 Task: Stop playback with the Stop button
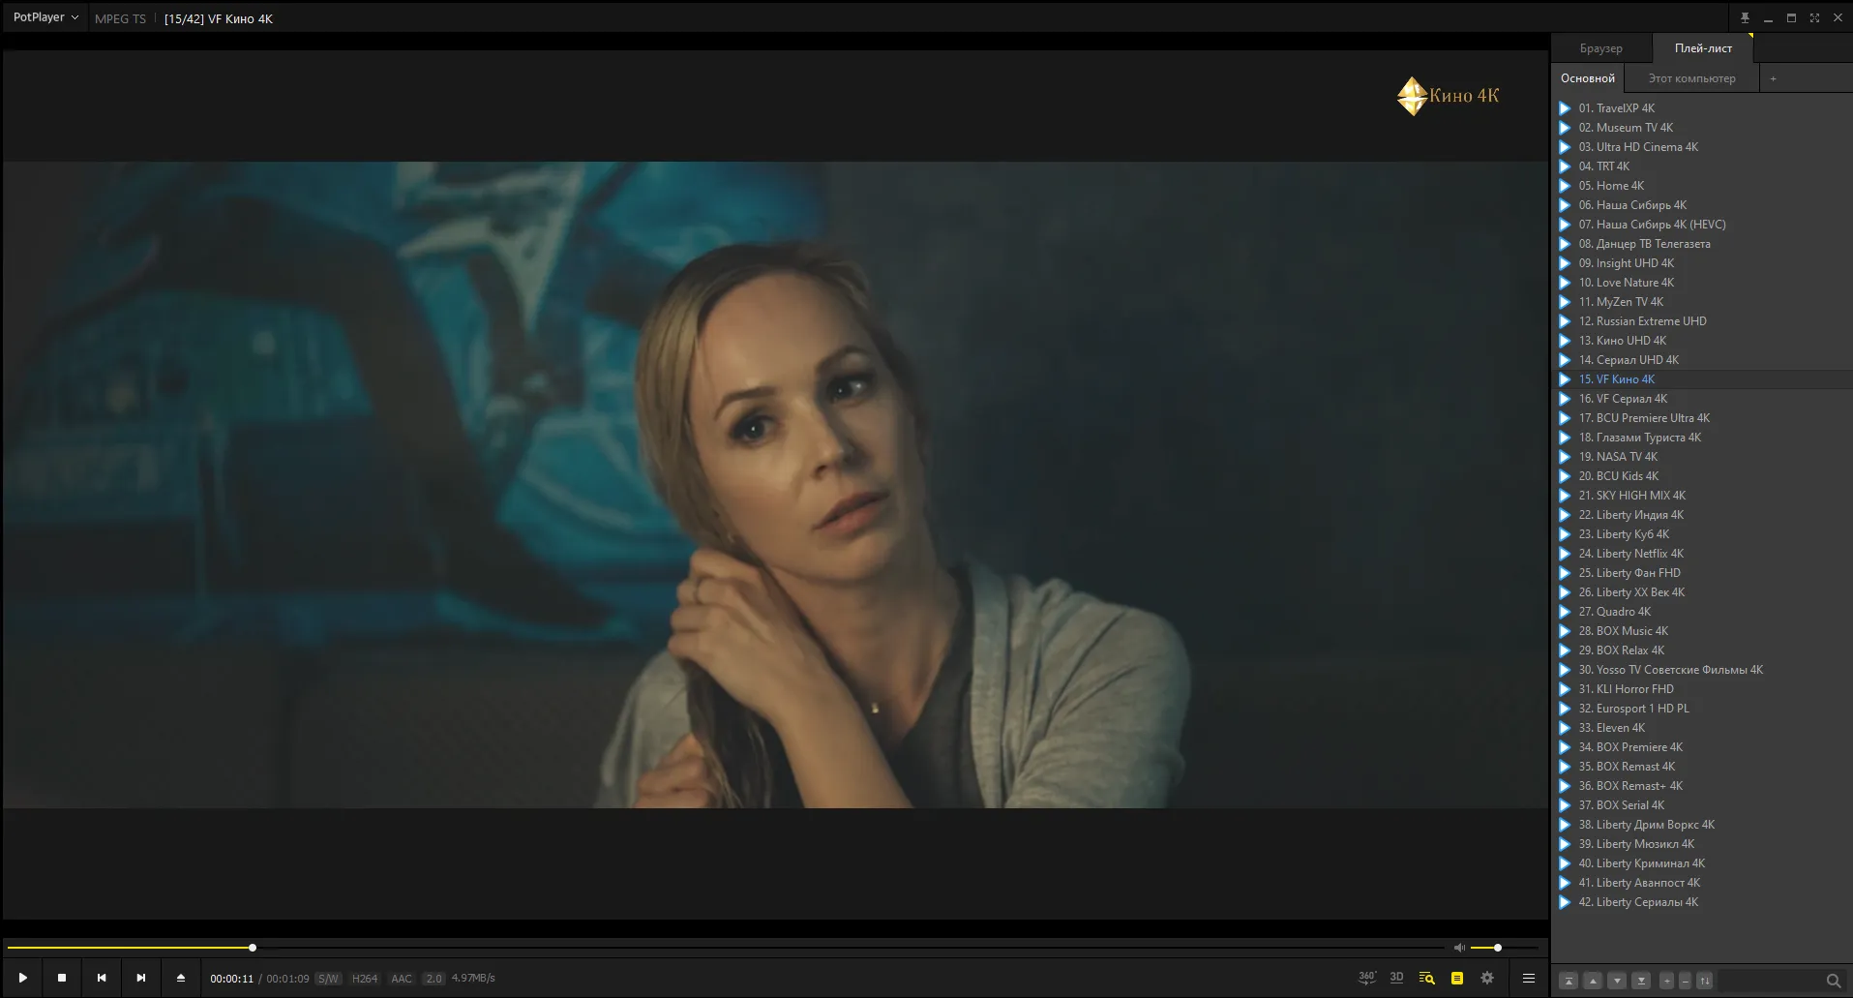click(x=62, y=978)
